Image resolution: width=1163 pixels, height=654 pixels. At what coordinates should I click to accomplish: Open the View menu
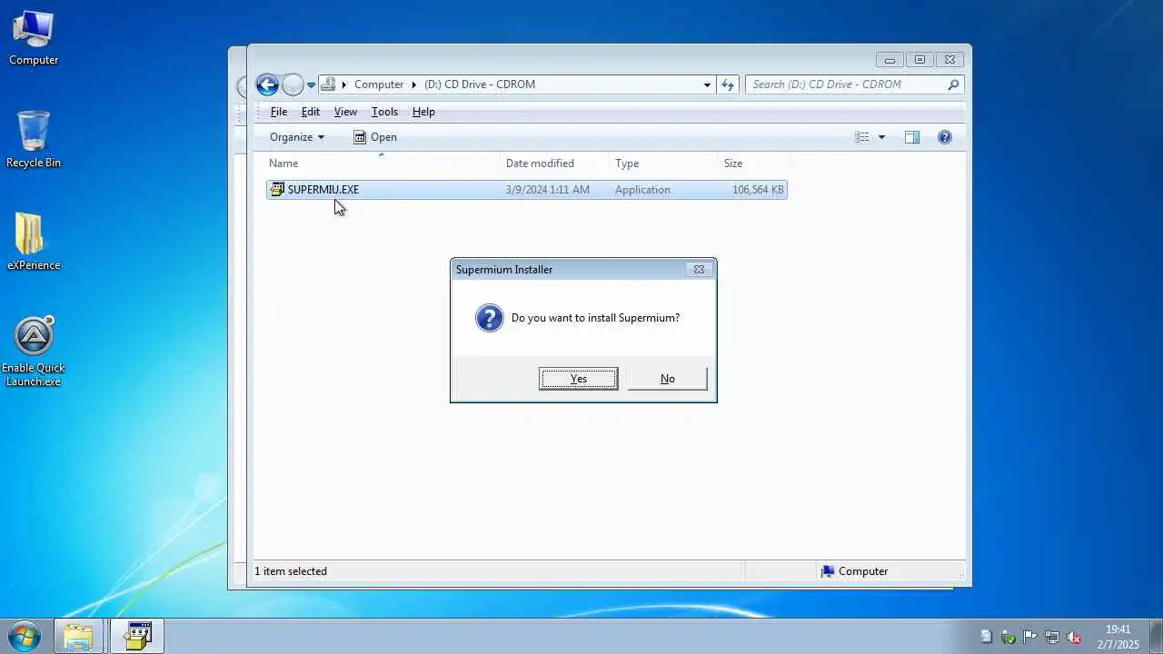(345, 112)
